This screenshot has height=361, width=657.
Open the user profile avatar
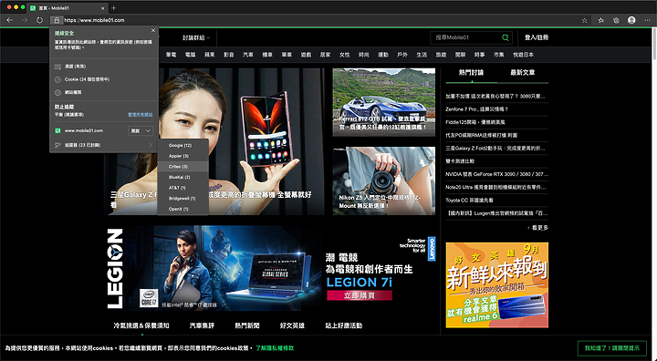(631, 20)
